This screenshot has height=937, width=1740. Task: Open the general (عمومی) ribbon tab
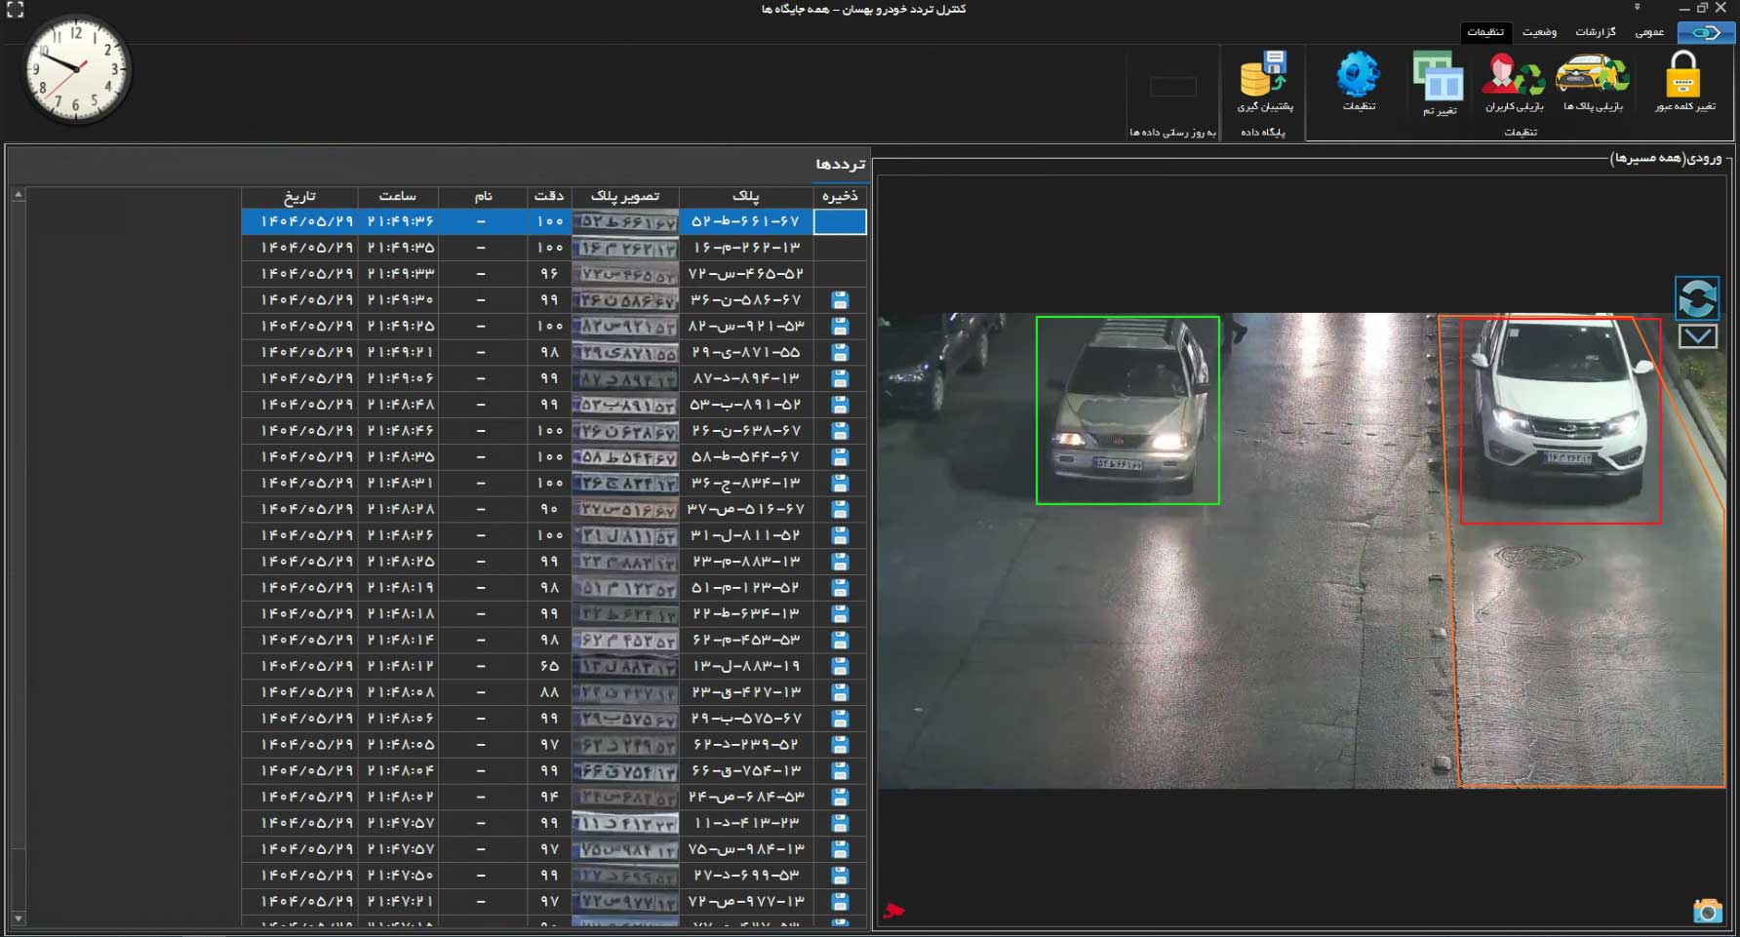[1649, 32]
